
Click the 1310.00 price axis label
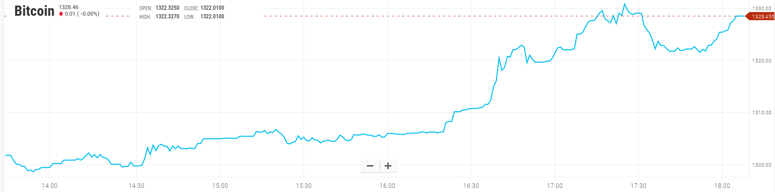[x=760, y=112]
